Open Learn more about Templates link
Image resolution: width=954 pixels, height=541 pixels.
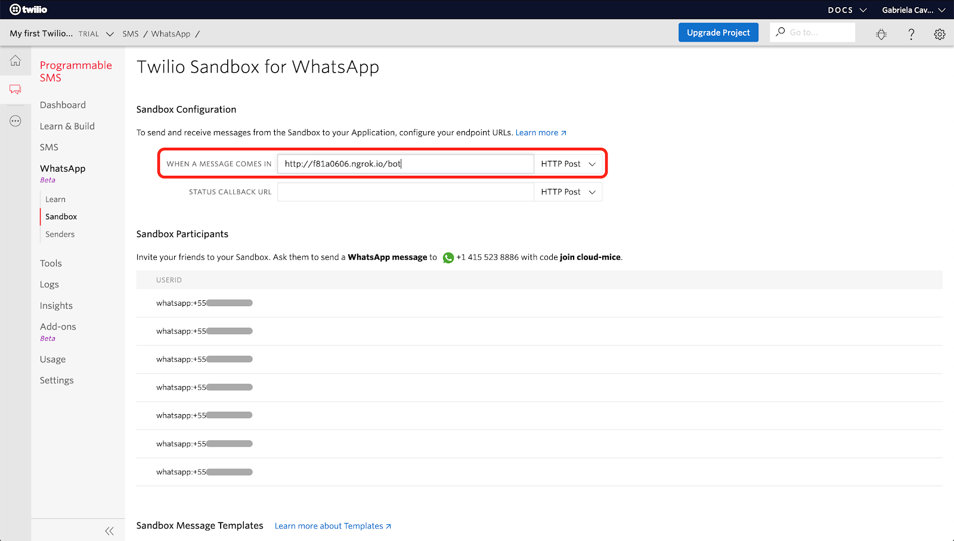pos(333,526)
